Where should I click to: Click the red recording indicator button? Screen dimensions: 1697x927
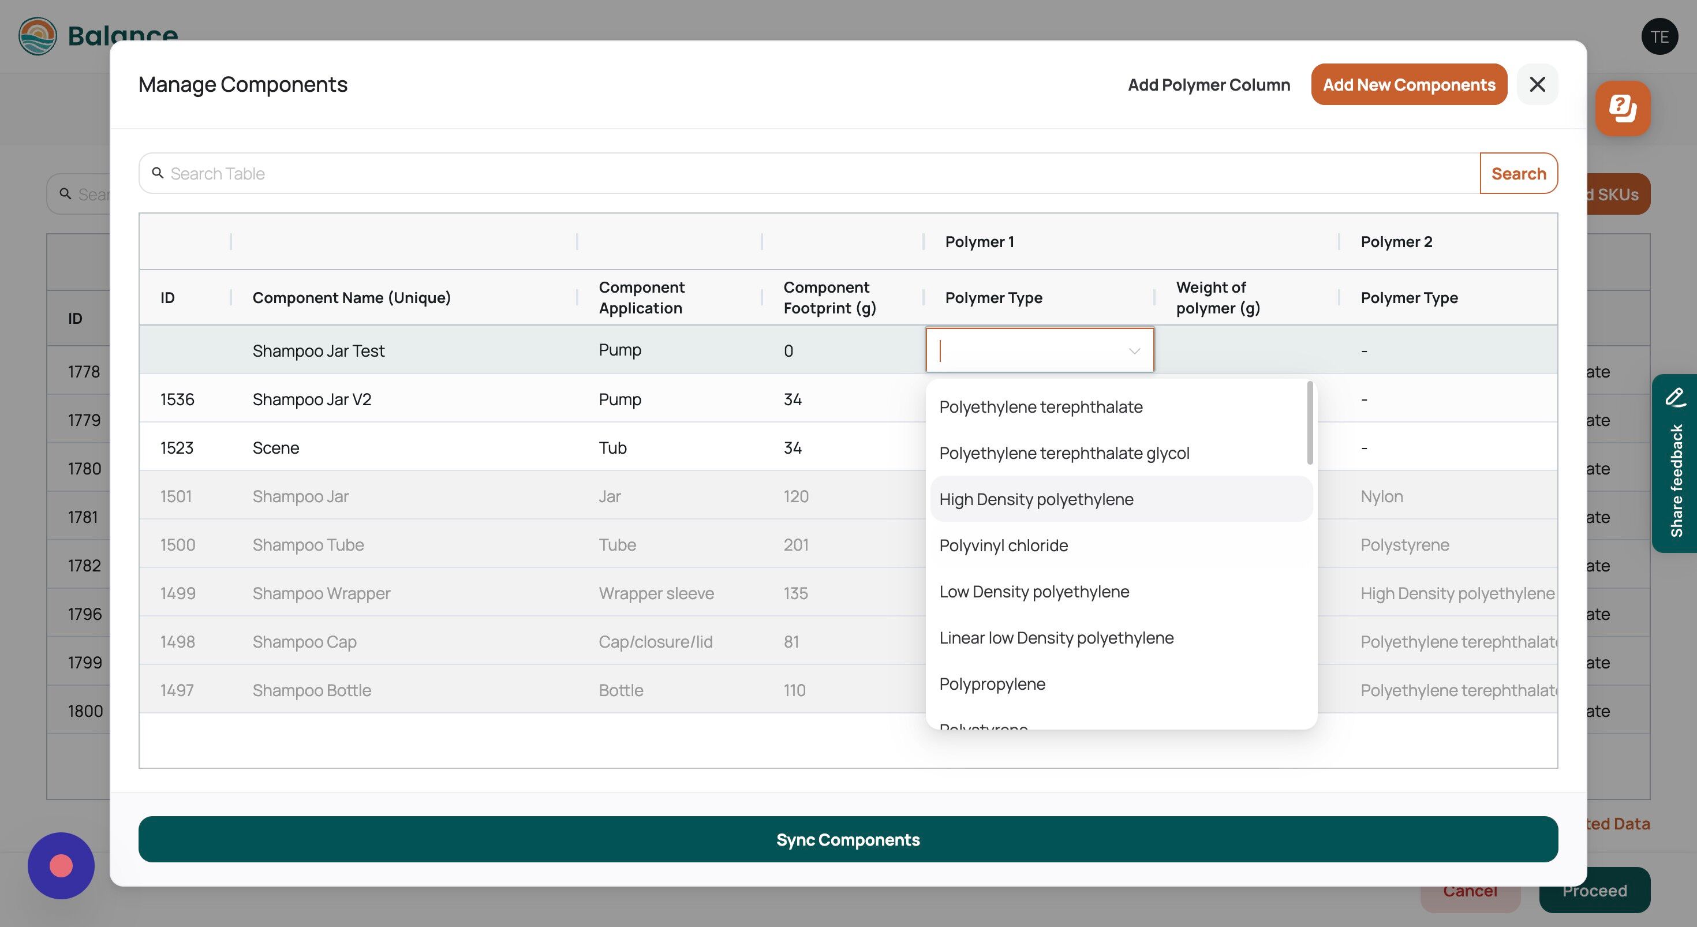[61, 866]
